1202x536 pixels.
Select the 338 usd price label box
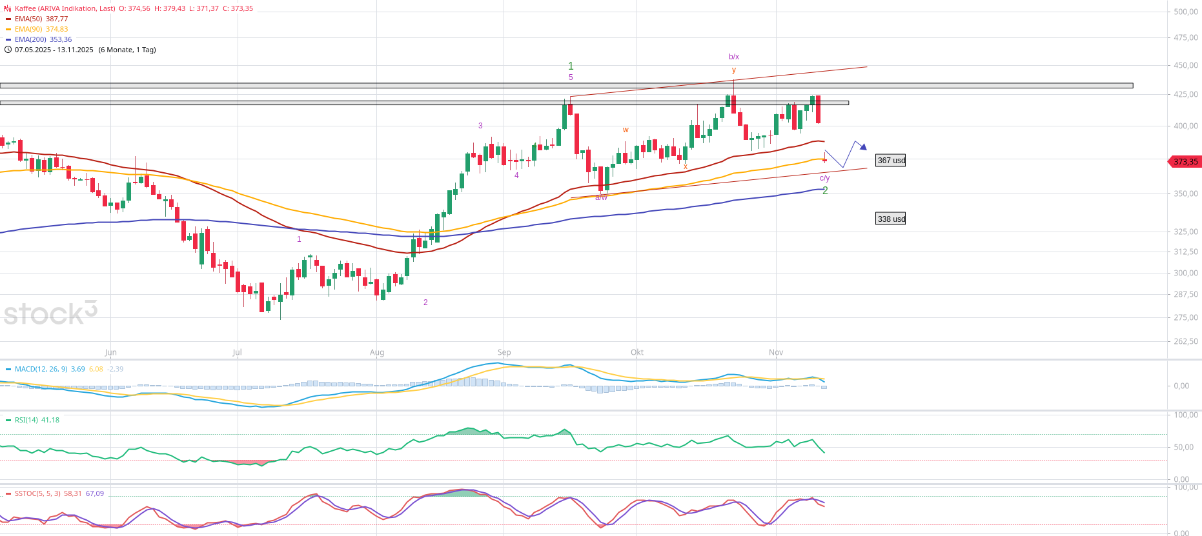click(890, 219)
